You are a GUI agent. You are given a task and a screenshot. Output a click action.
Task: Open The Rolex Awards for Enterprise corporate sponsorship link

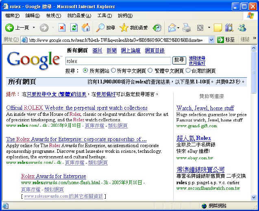(76, 139)
